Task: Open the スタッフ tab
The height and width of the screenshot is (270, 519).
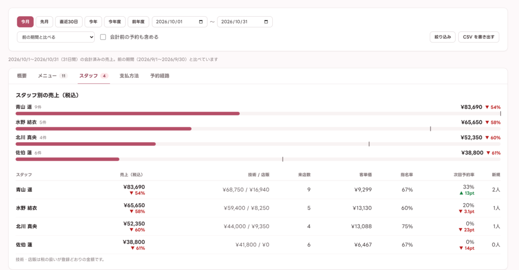Action: click(x=94, y=76)
